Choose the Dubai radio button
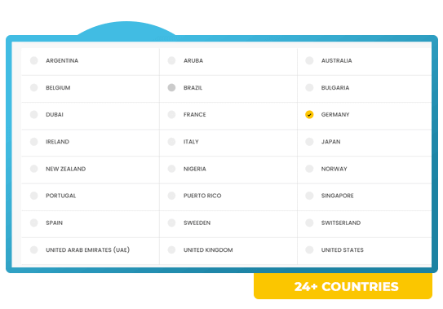The image size is (443, 309). coord(34,114)
